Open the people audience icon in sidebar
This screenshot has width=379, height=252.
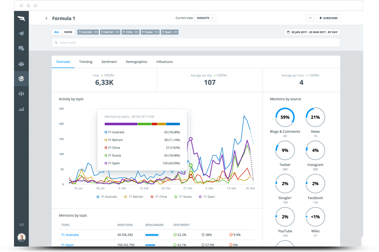[21, 94]
